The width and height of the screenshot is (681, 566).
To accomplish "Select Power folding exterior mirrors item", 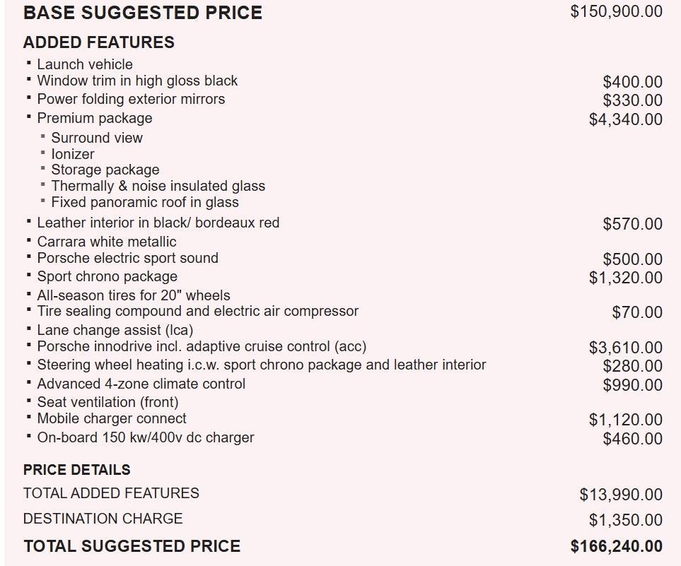I will pyautogui.click(x=131, y=99).
